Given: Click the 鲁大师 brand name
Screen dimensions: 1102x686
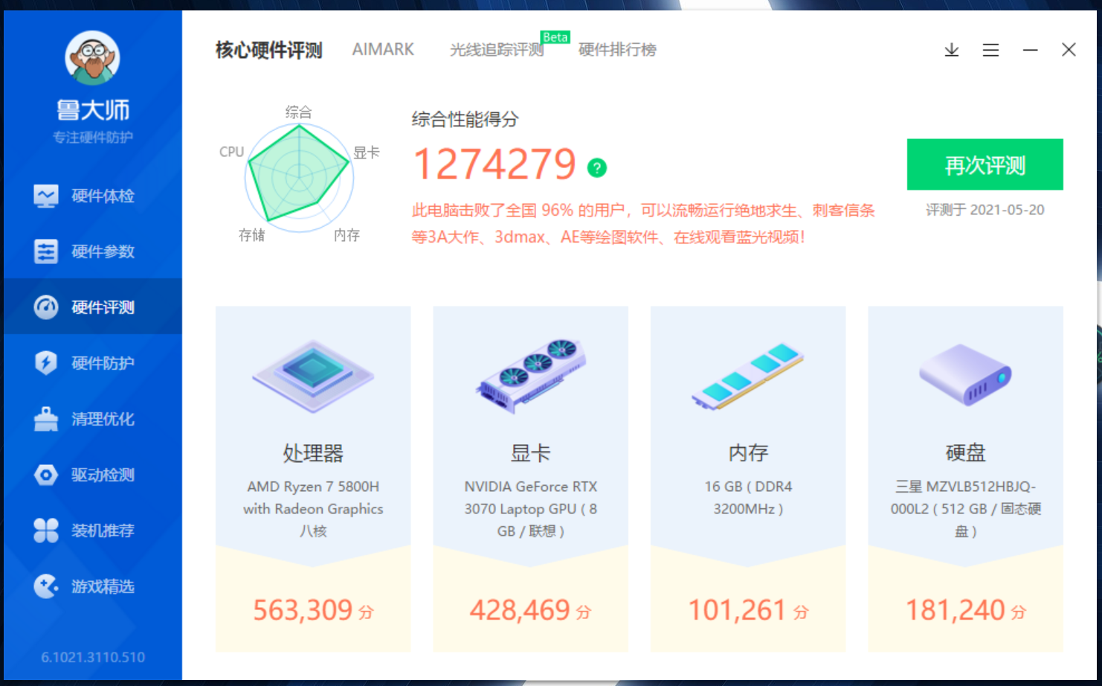Looking at the screenshot, I should 93,110.
